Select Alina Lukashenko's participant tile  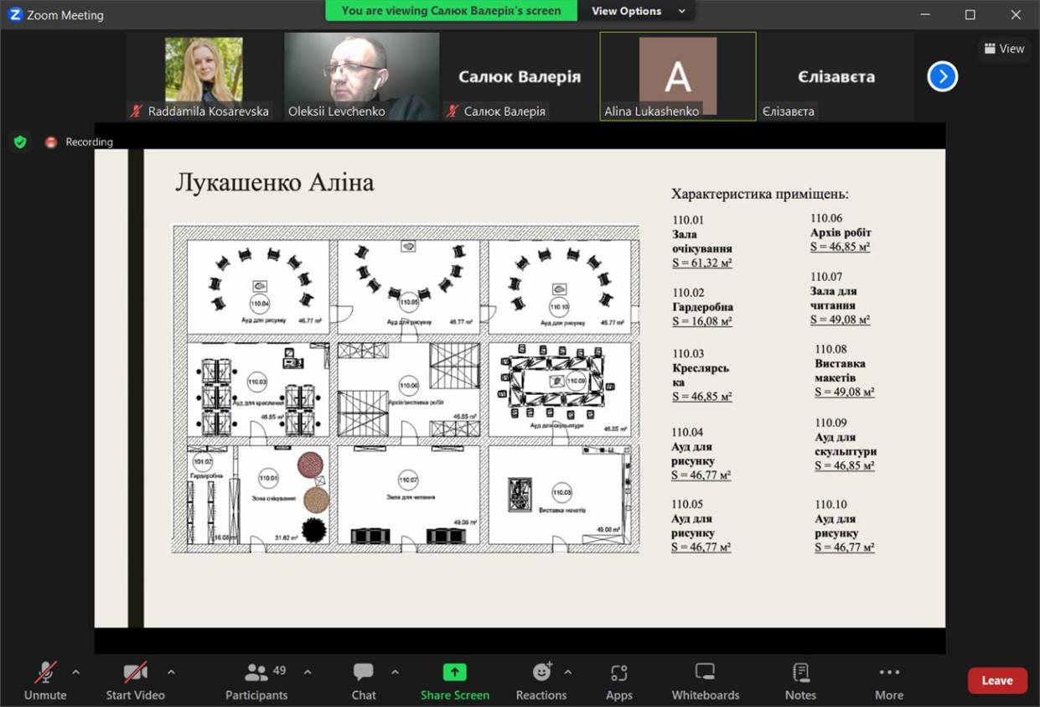point(678,76)
